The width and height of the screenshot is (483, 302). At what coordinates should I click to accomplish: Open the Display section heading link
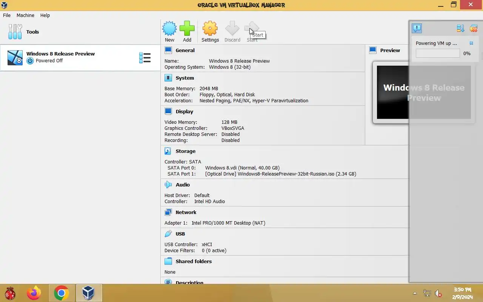pos(184,111)
